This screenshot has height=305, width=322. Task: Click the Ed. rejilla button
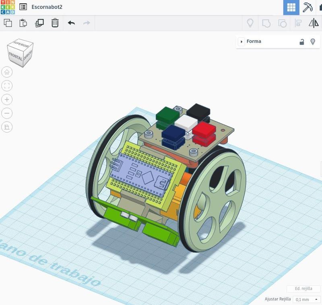[x=303, y=289]
